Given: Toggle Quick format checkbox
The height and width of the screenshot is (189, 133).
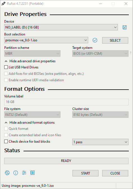Looking at the screenshot, I should (6, 129).
